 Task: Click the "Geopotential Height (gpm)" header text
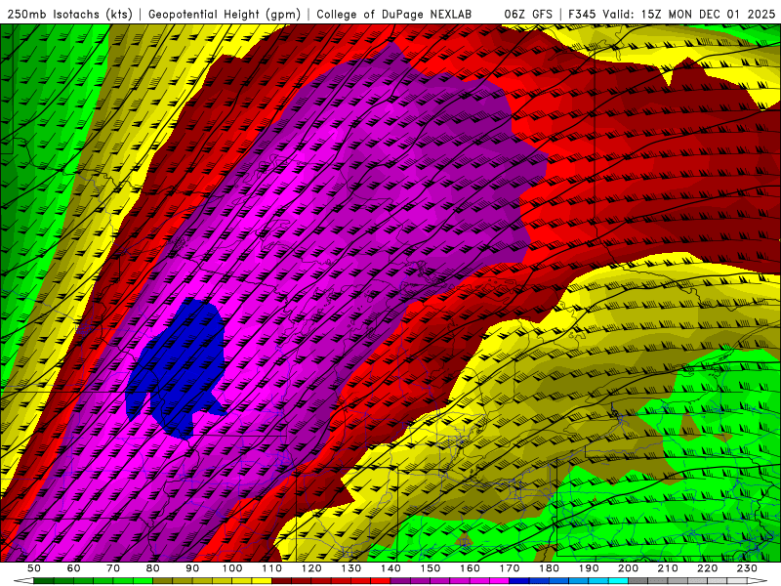point(225,15)
